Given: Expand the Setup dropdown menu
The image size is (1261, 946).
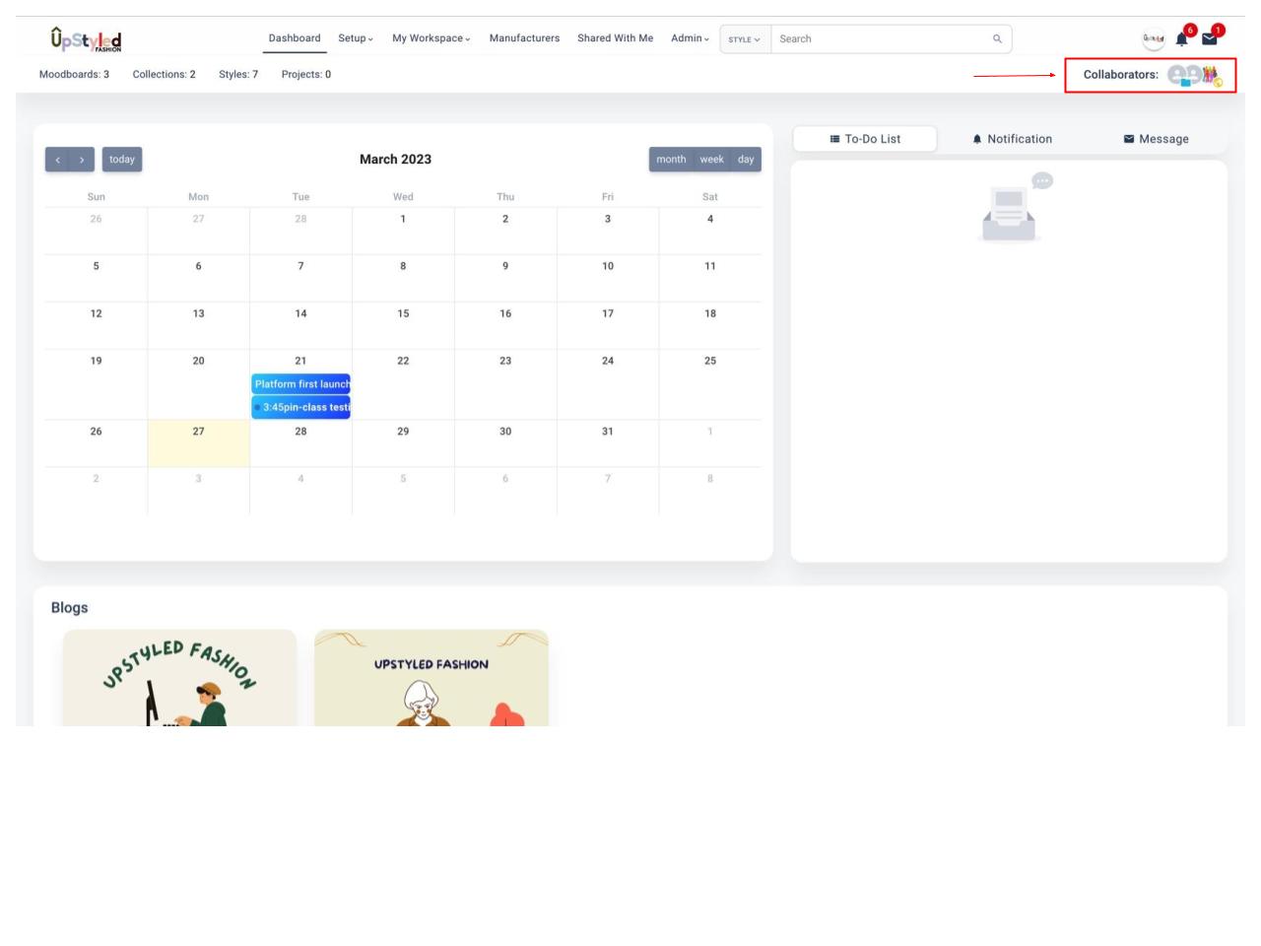Looking at the screenshot, I should point(356,38).
